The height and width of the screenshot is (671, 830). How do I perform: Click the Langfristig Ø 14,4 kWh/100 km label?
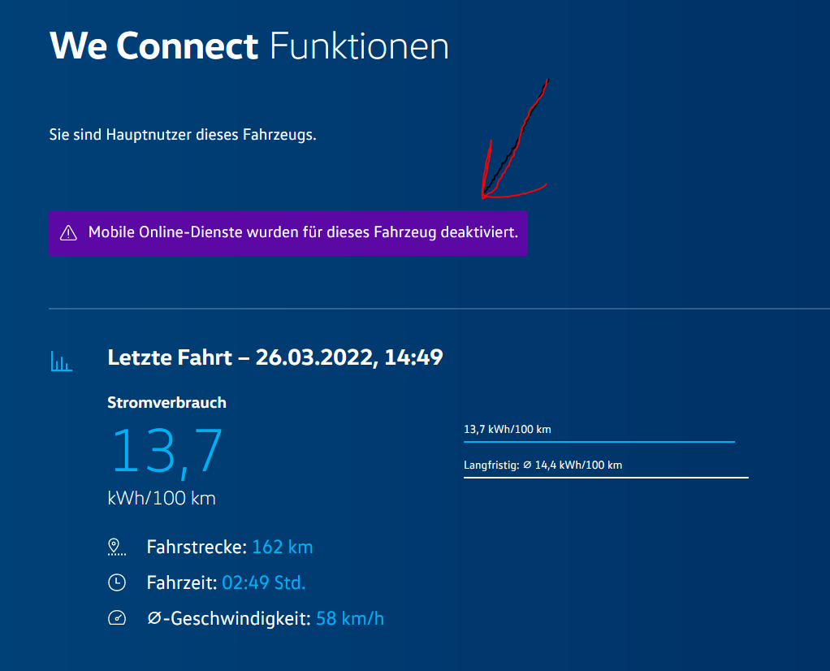coord(543,465)
